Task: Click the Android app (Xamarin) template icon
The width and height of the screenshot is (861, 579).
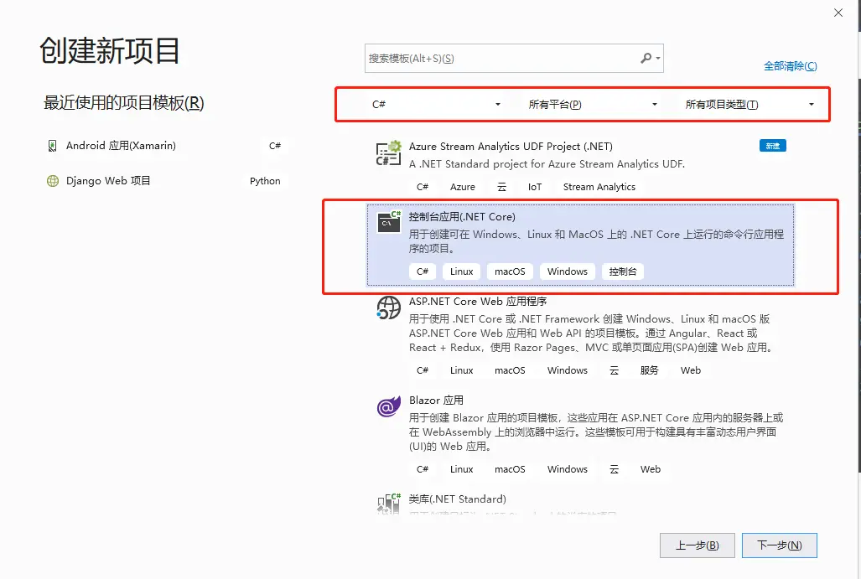Action: 52,146
